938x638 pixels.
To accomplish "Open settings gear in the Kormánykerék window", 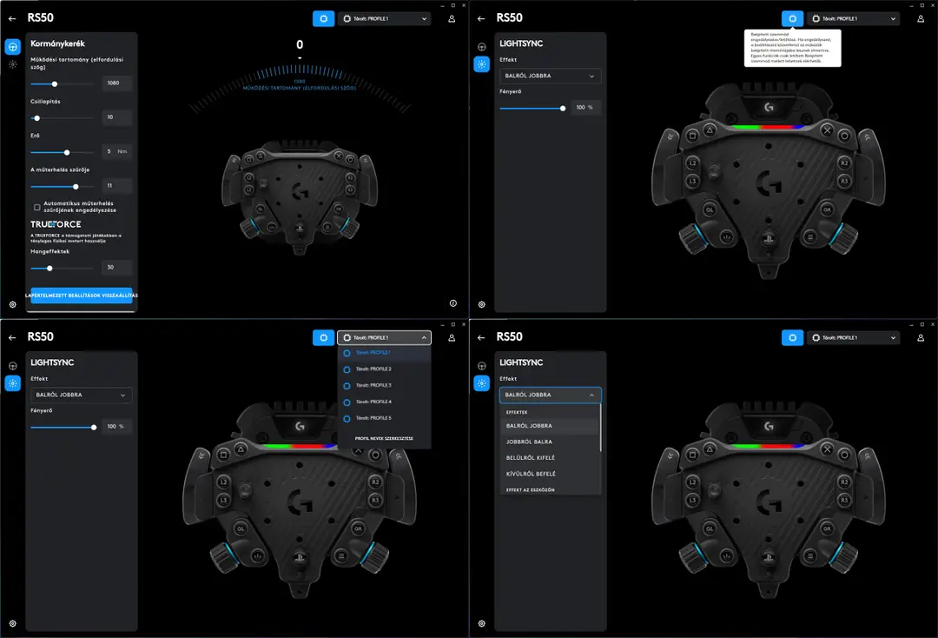I will click(12, 304).
